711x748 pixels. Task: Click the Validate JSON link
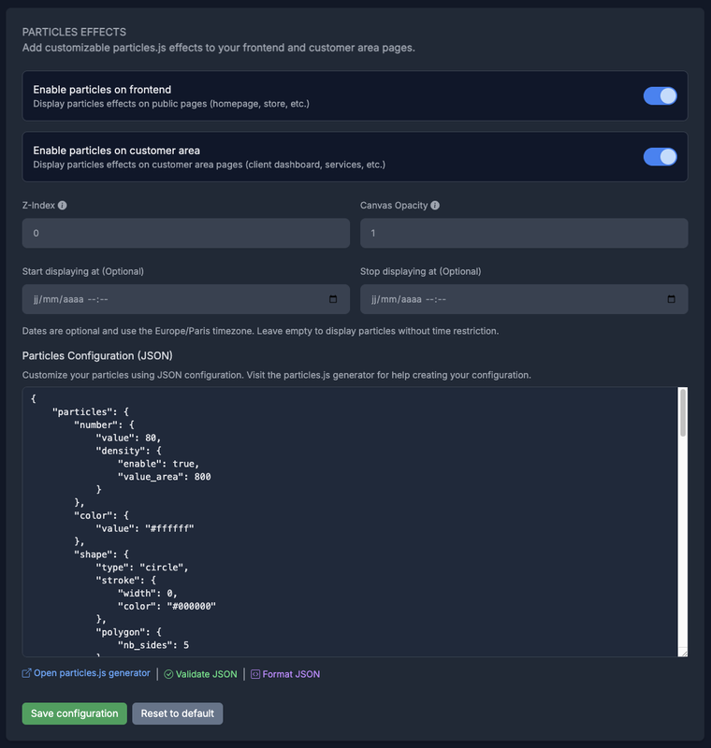coord(206,674)
